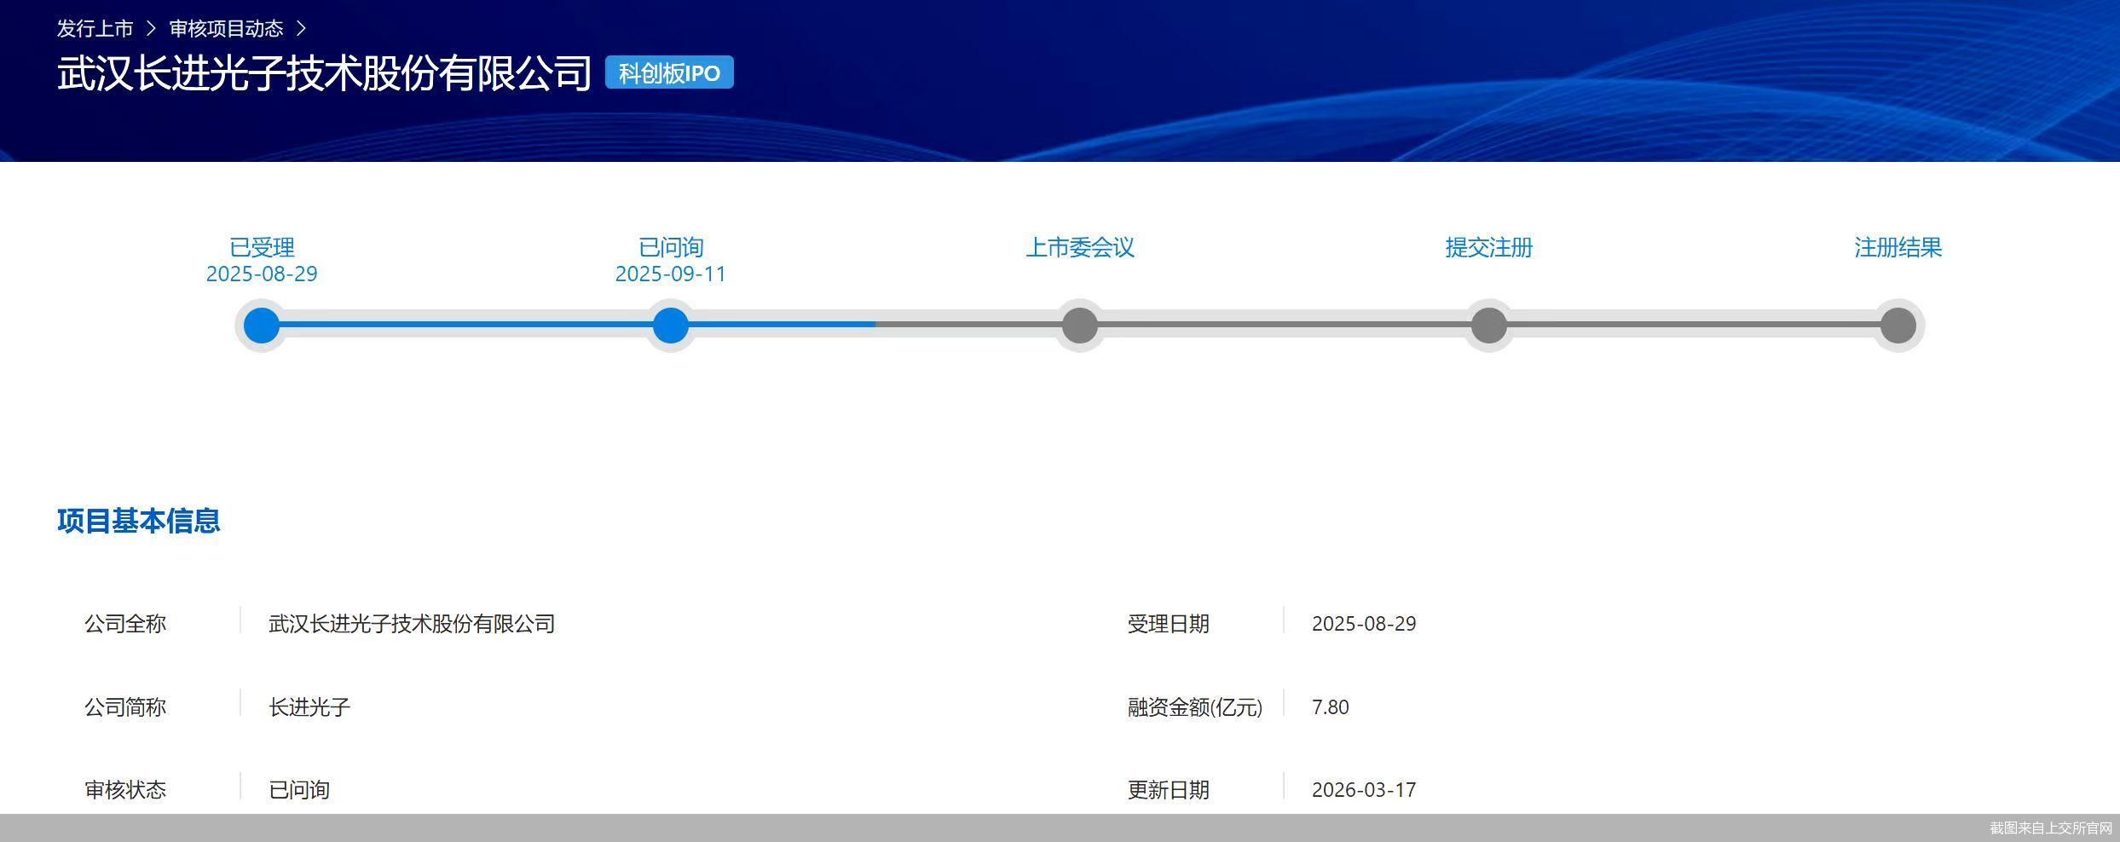The height and width of the screenshot is (842, 2120).
Task: Select the 已受理 stage label
Action: click(262, 248)
